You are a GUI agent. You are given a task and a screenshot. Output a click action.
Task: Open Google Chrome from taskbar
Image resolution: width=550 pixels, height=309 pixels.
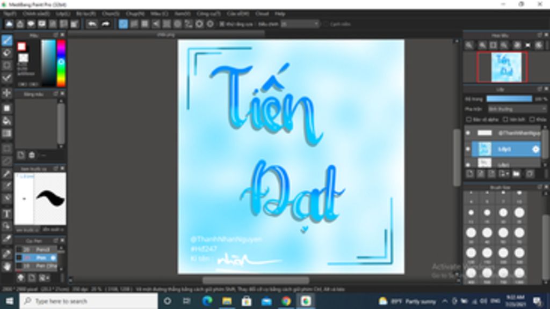point(286,301)
